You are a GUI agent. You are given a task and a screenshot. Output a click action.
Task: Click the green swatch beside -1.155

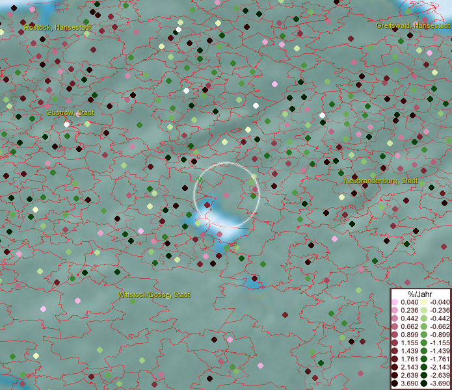pyautogui.click(x=424, y=343)
